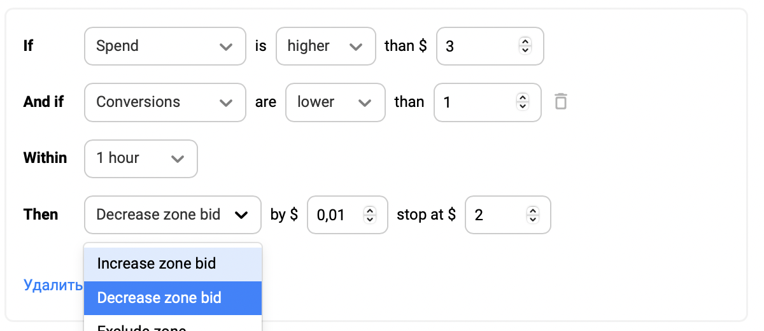Click the chevron on the Spend dropdown
The width and height of the screenshot is (764, 331).
point(225,46)
